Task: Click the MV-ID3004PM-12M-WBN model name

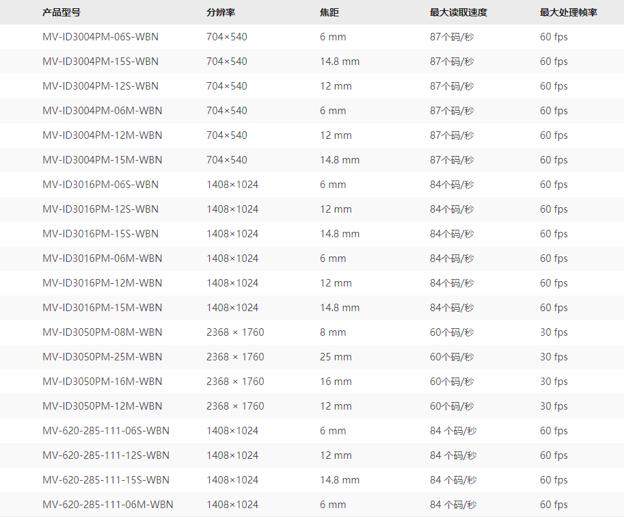Action: [x=102, y=135]
